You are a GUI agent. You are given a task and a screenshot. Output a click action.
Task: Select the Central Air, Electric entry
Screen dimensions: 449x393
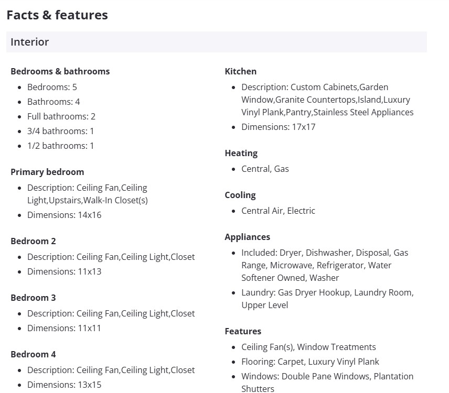pos(279,211)
